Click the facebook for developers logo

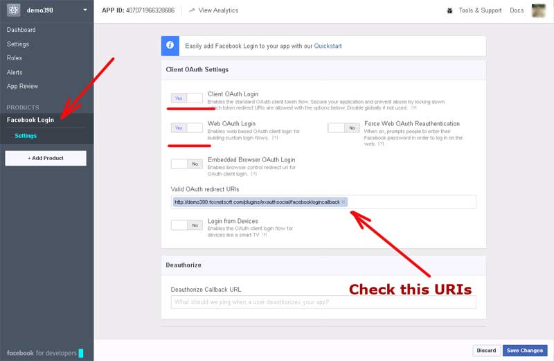tap(45, 353)
